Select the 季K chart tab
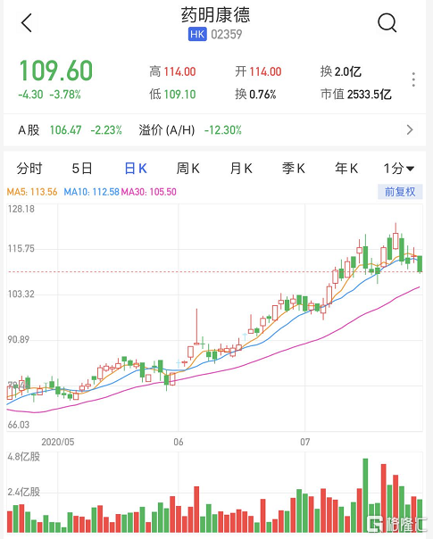 point(294,169)
